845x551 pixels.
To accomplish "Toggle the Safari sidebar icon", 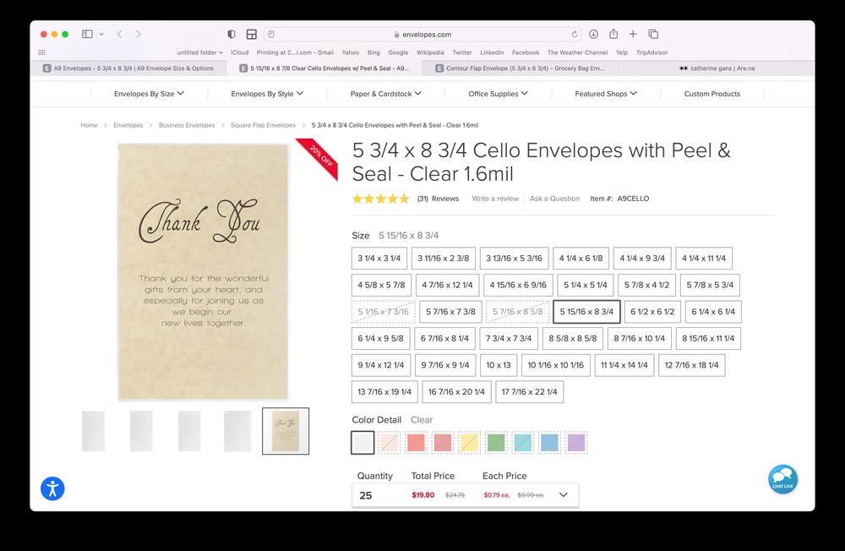I will [x=87, y=34].
